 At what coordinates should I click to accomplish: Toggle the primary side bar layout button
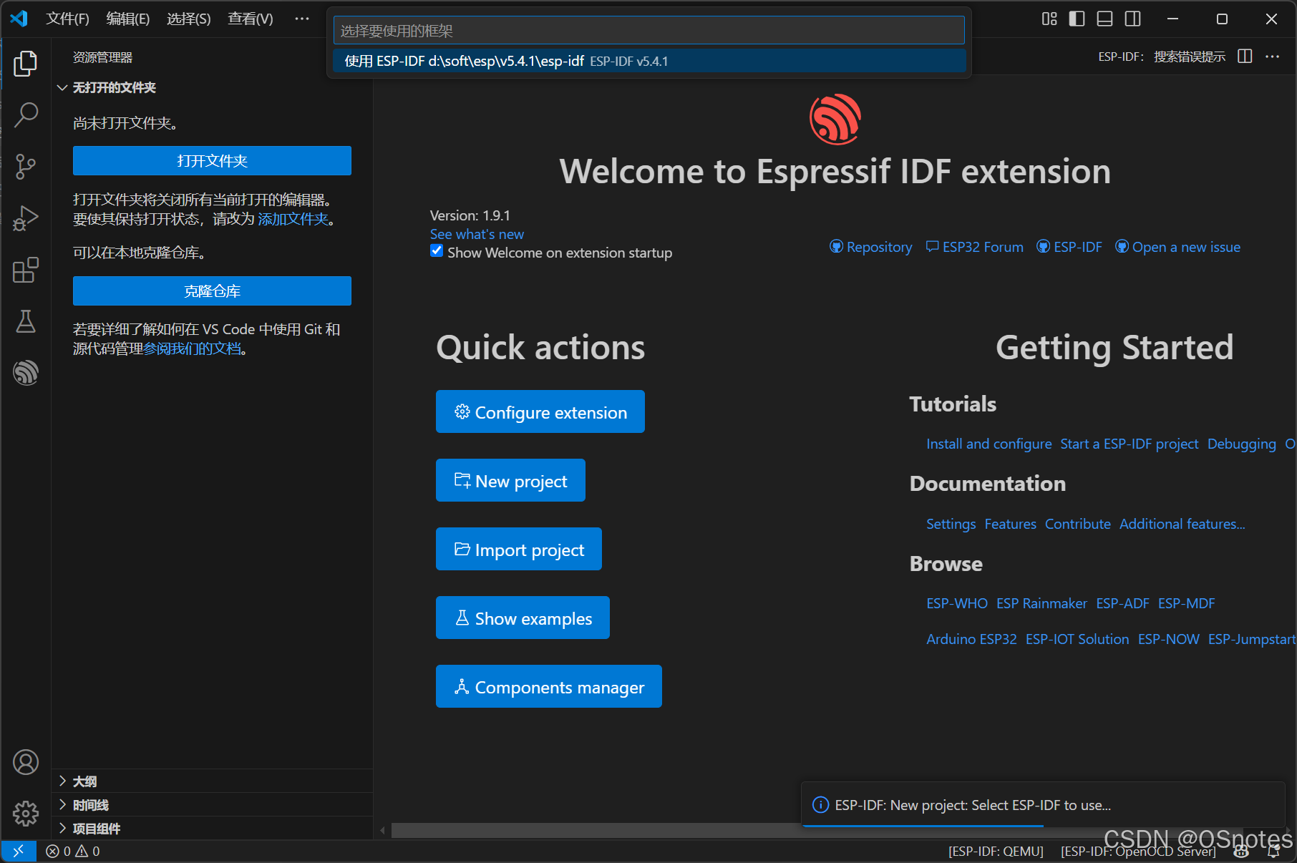click(x=1077, y=19)
